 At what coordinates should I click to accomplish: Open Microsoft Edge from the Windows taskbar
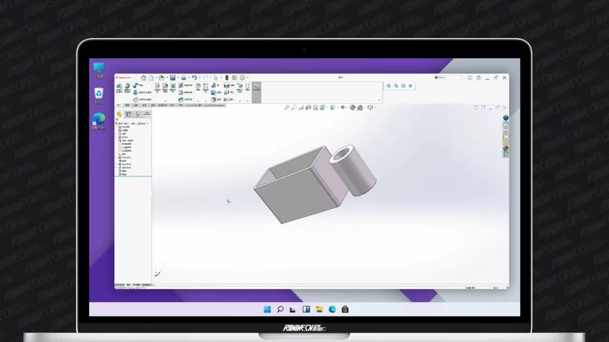tap(332, 309)
